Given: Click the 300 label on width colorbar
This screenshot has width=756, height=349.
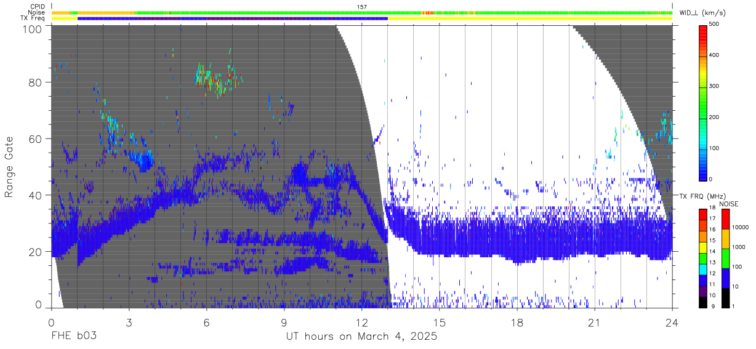Looking at the screenshot, I should coord(715,87).
